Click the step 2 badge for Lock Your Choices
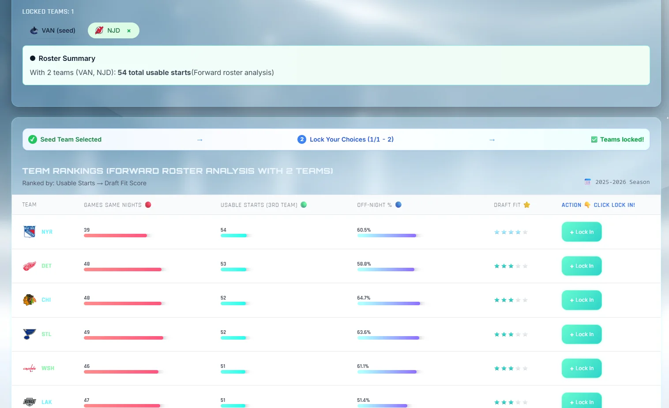The height and width of the screenshot is (408, 669). pyautogui.click(x=302, y=139)
